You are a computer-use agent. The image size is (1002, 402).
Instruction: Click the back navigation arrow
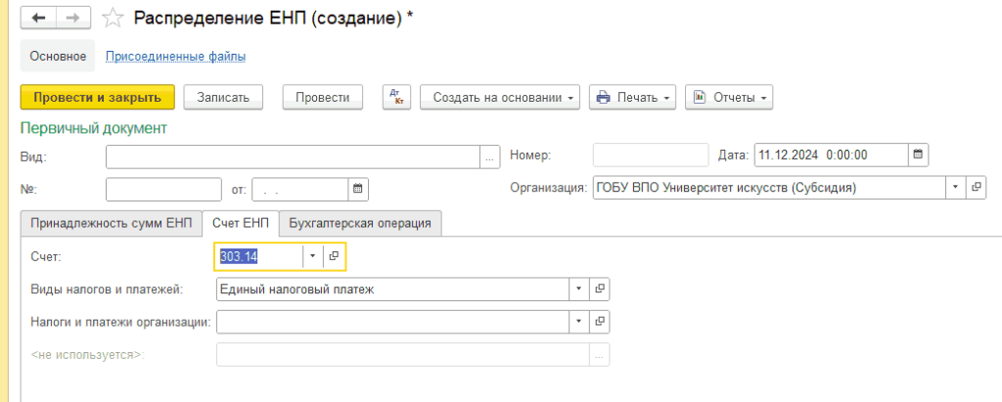pyautogui.click(x=38, y=19)
